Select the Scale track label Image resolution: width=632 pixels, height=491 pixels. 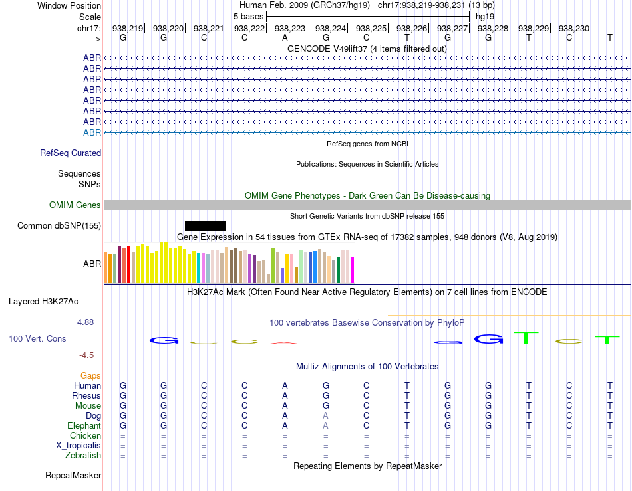pos(90,17)
